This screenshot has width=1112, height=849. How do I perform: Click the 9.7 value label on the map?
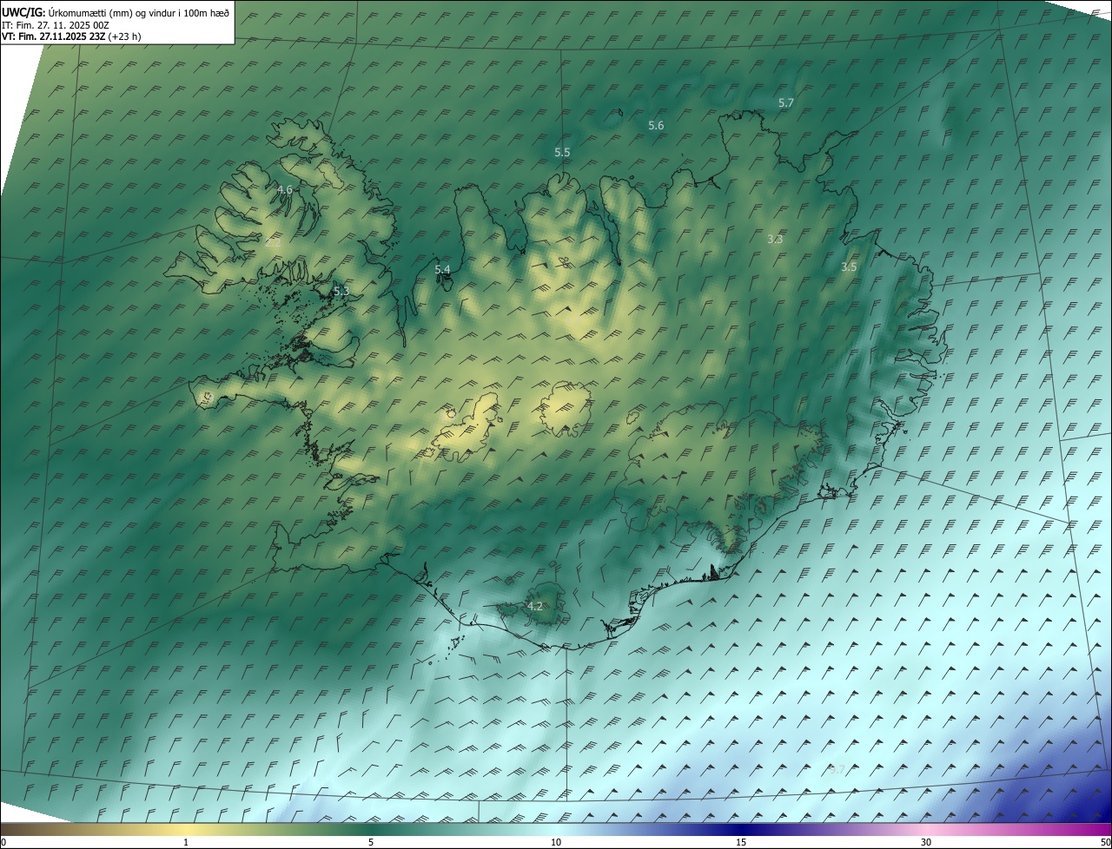click(x=837, y=769)
